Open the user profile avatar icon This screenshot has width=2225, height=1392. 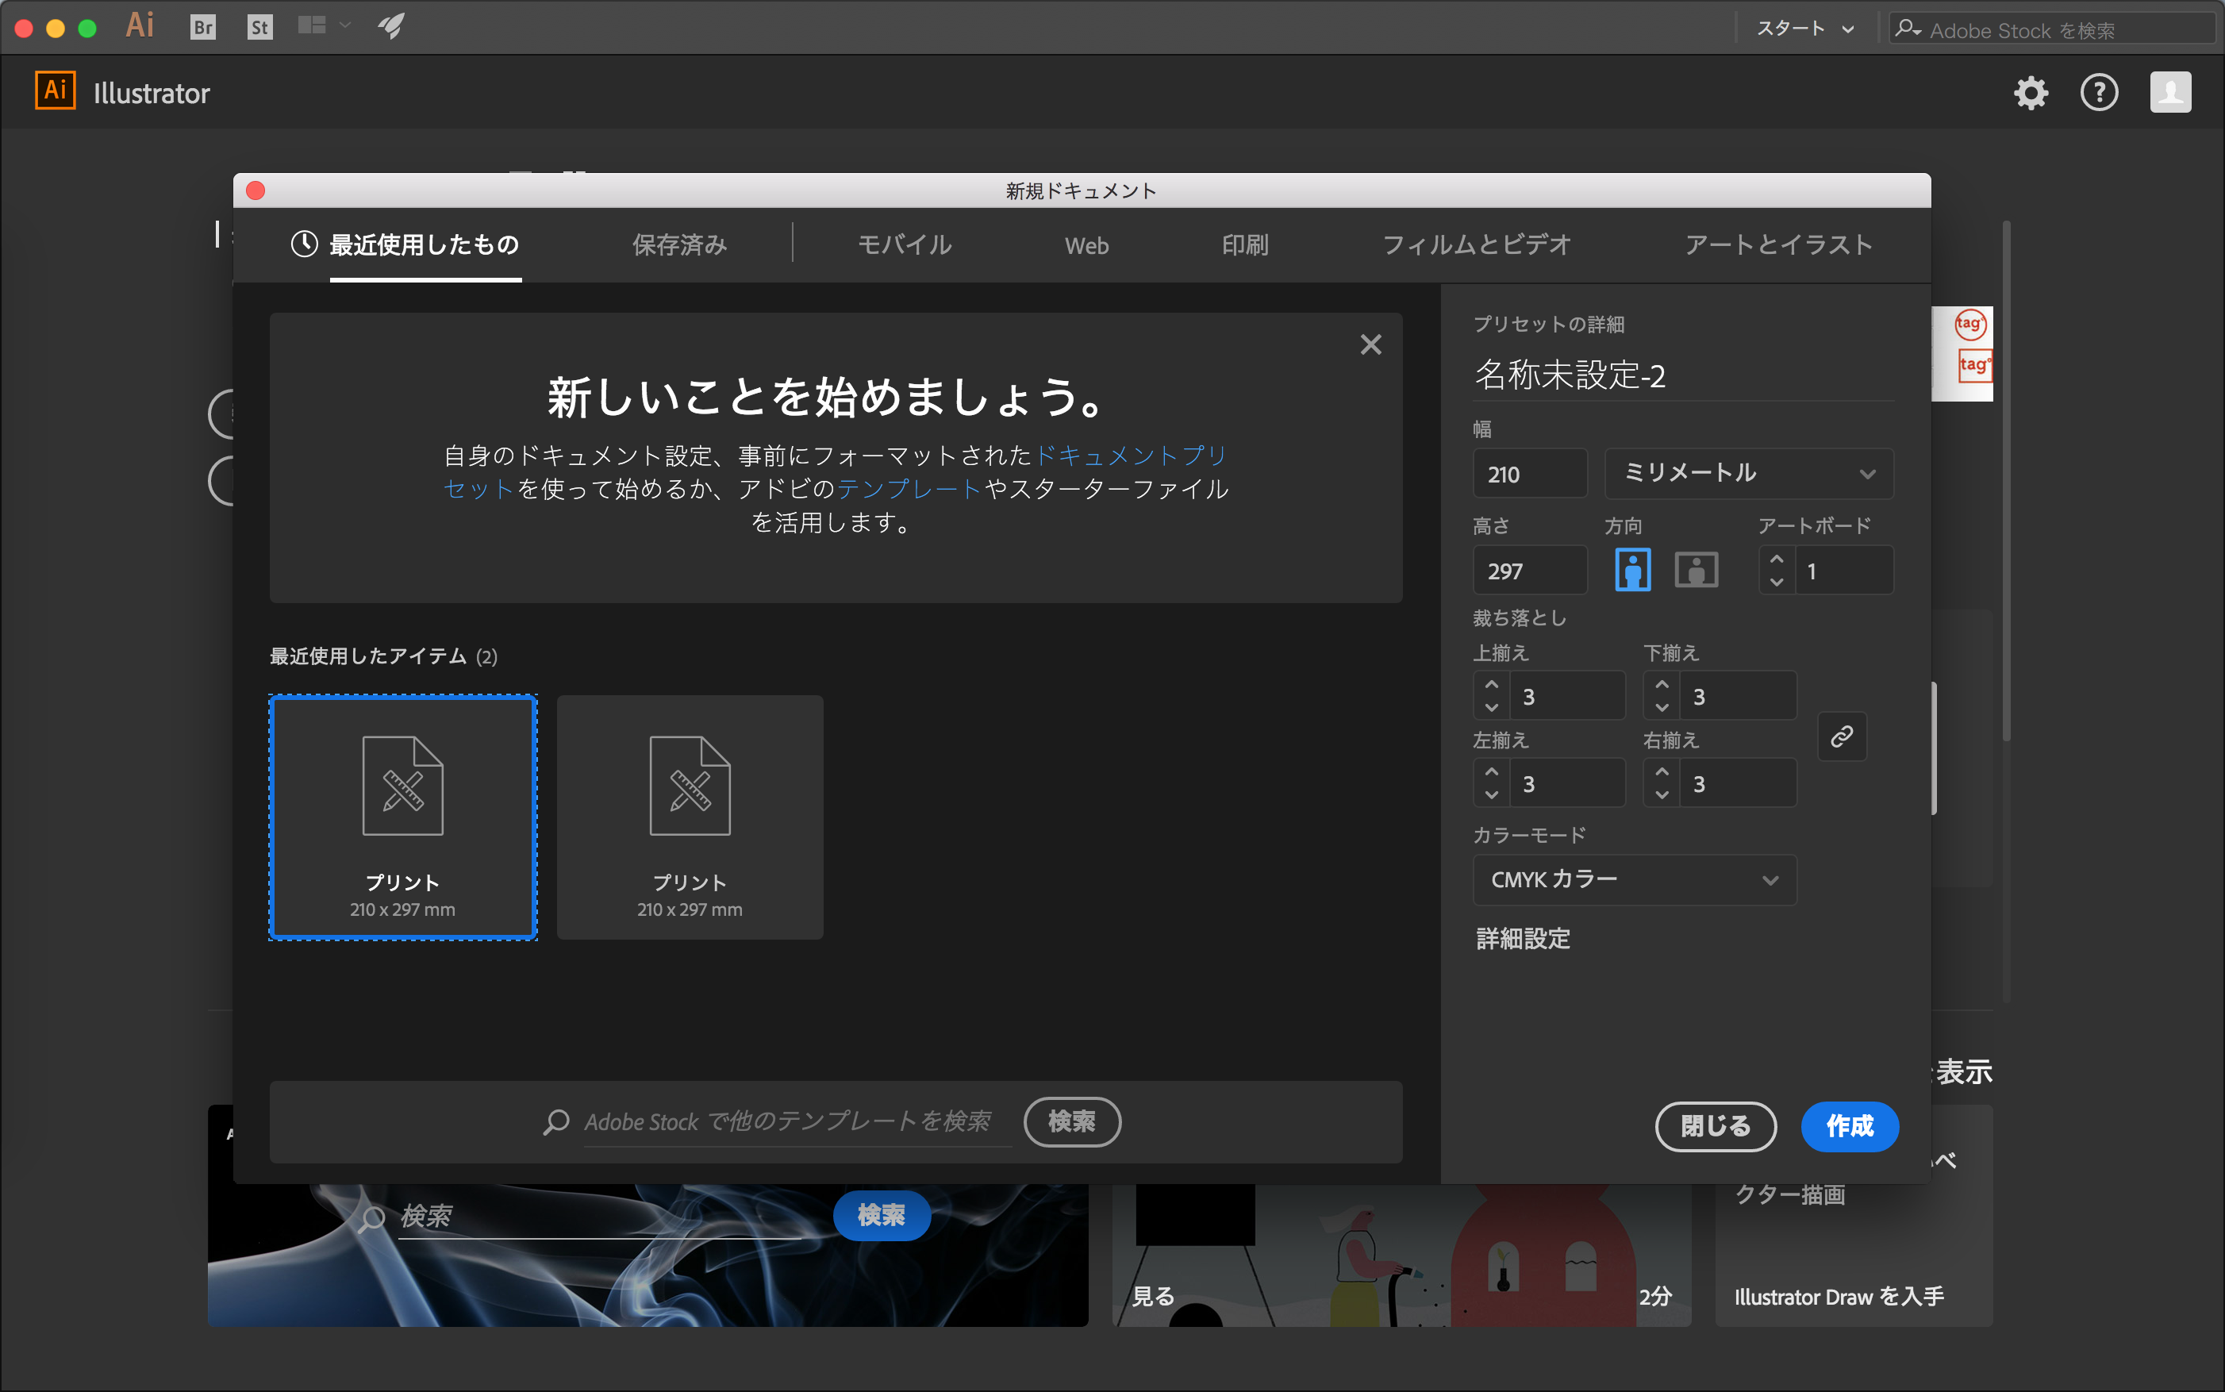click(2171, 92)
